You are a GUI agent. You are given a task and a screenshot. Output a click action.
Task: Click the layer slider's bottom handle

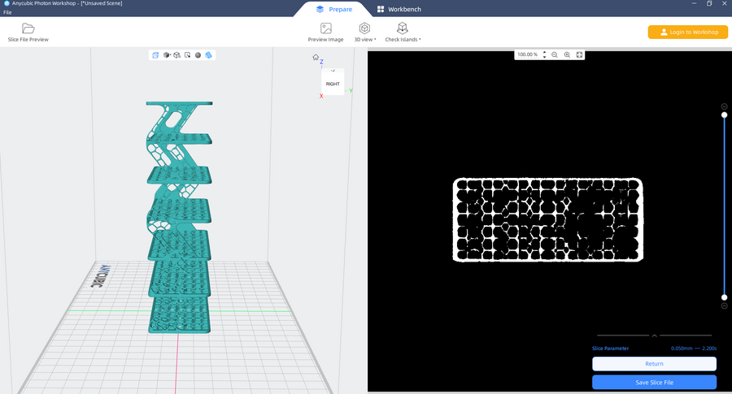coord(724,297)
